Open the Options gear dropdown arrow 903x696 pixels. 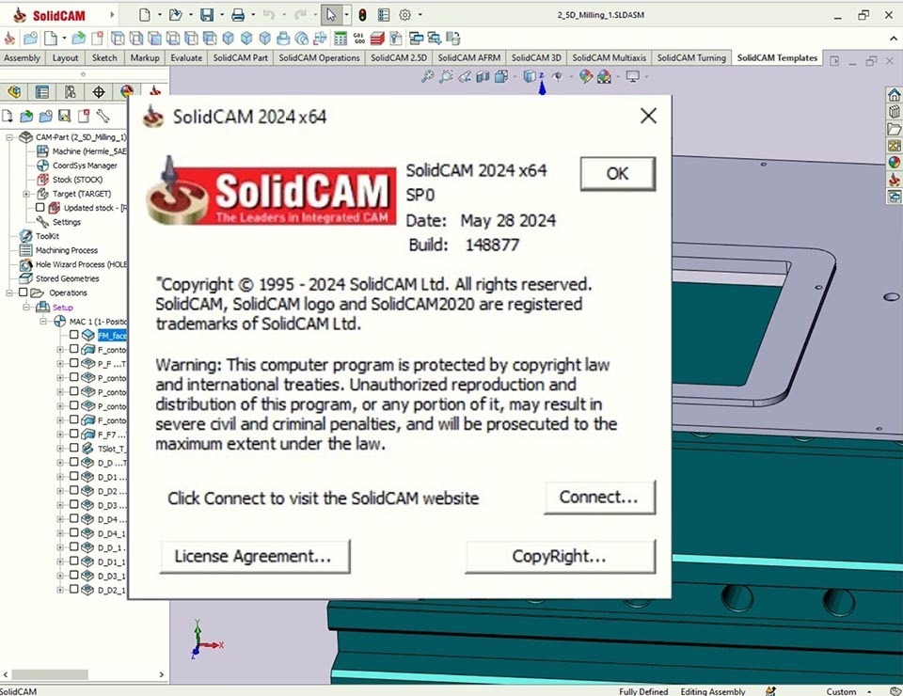[x=420, y=15]
